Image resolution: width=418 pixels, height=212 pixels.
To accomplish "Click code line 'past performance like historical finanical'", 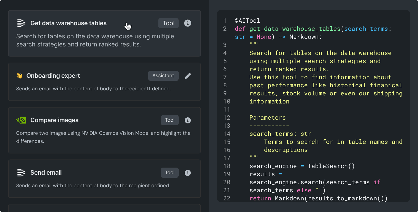I will (326, 85).
